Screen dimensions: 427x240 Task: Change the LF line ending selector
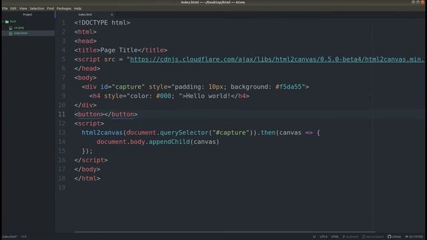[314, 237]
